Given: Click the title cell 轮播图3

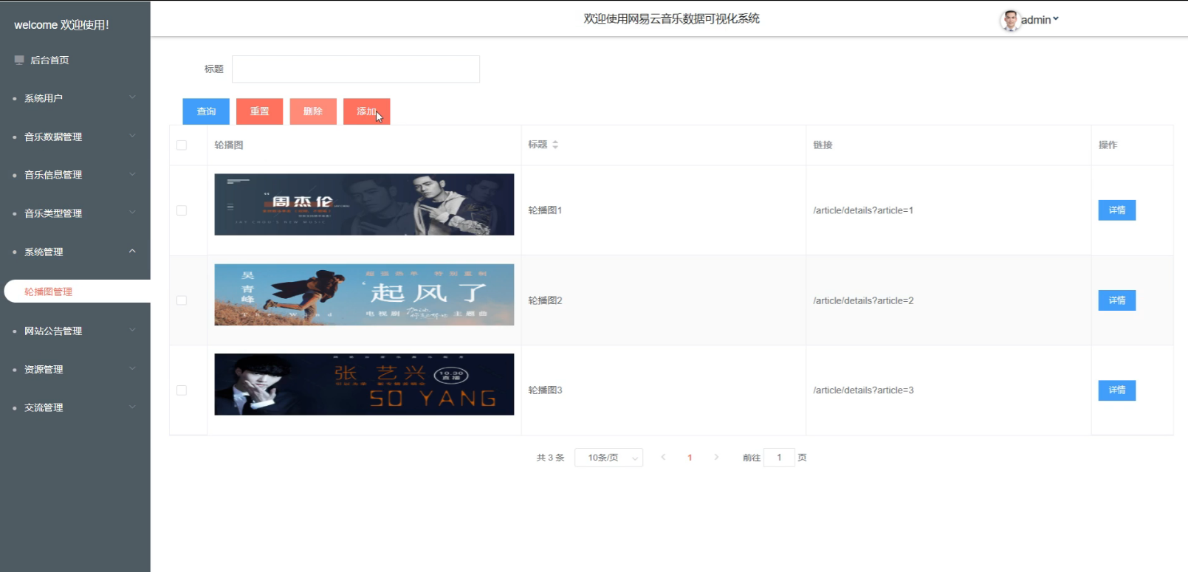Looking at the screenshot, I should [545, 390].
